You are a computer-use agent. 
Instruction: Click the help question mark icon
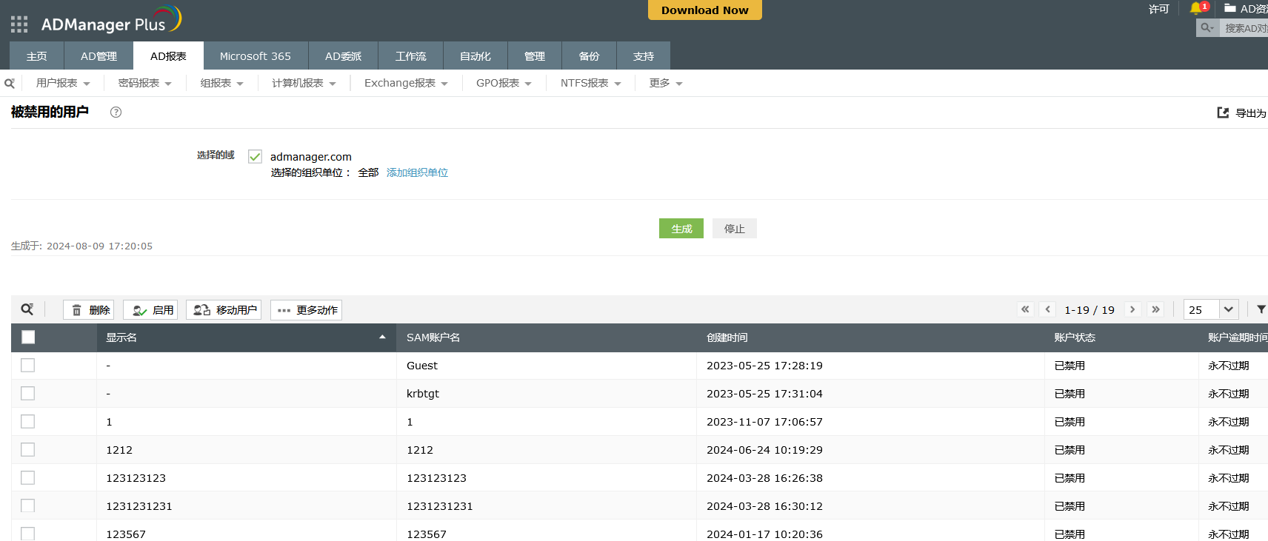pyautogui.click(x=116, y=112)
